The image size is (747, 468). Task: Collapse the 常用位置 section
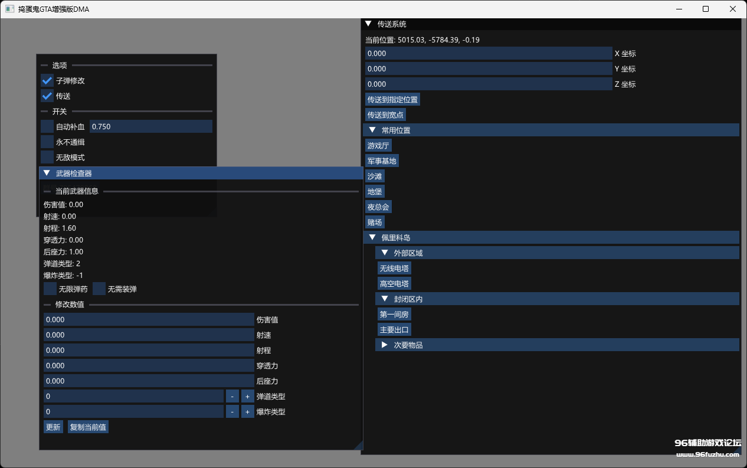[372, 130]
